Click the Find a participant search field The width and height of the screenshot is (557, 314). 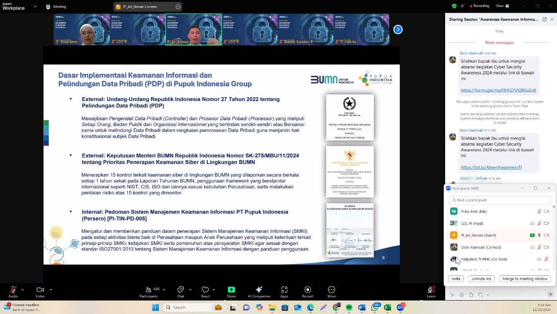(500, 200)
